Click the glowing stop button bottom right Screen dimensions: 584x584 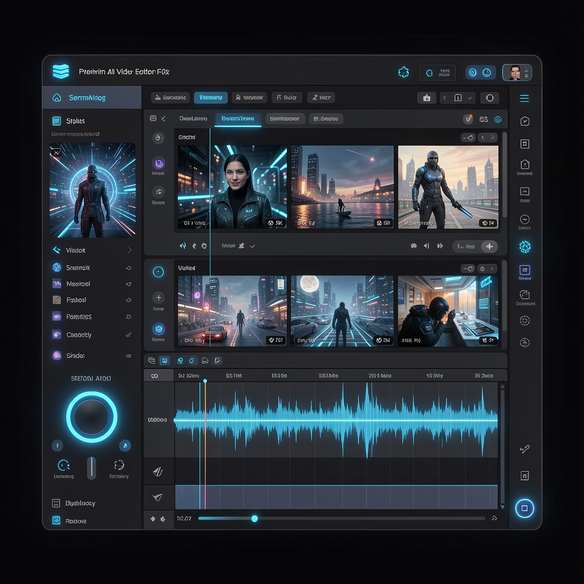[x=525, y=508]
